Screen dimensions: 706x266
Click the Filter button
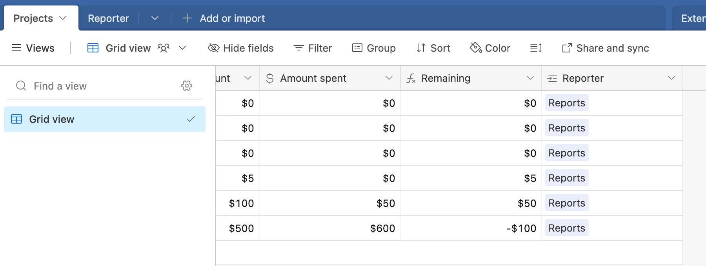coord(313,48)
